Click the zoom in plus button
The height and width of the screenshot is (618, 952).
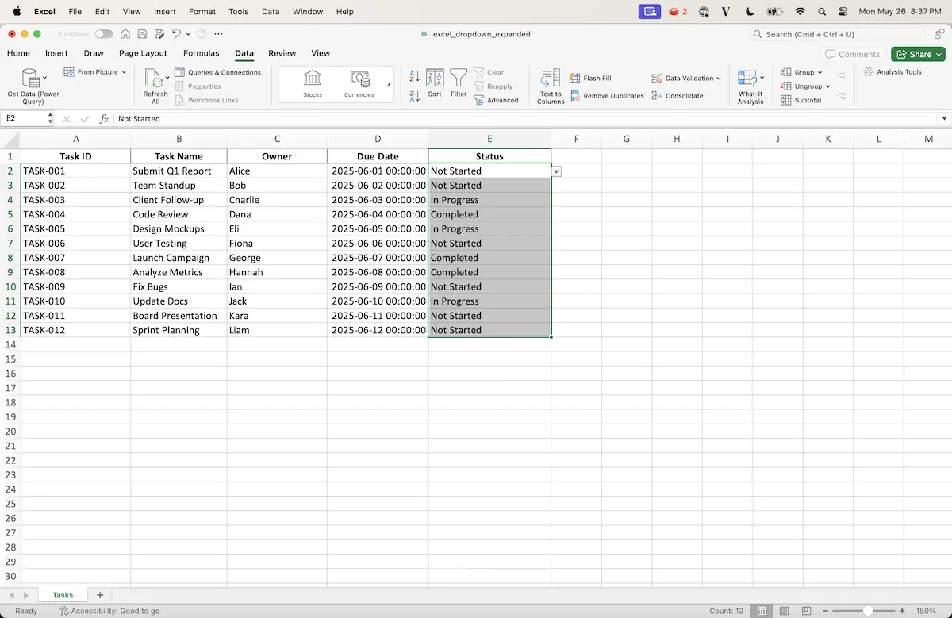(x=903, y=611)
